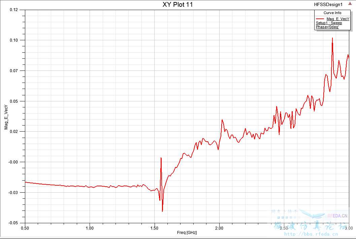Click the 1.00 X-axis tick label
The image size is (356, 239).
(x=90, y=228)
